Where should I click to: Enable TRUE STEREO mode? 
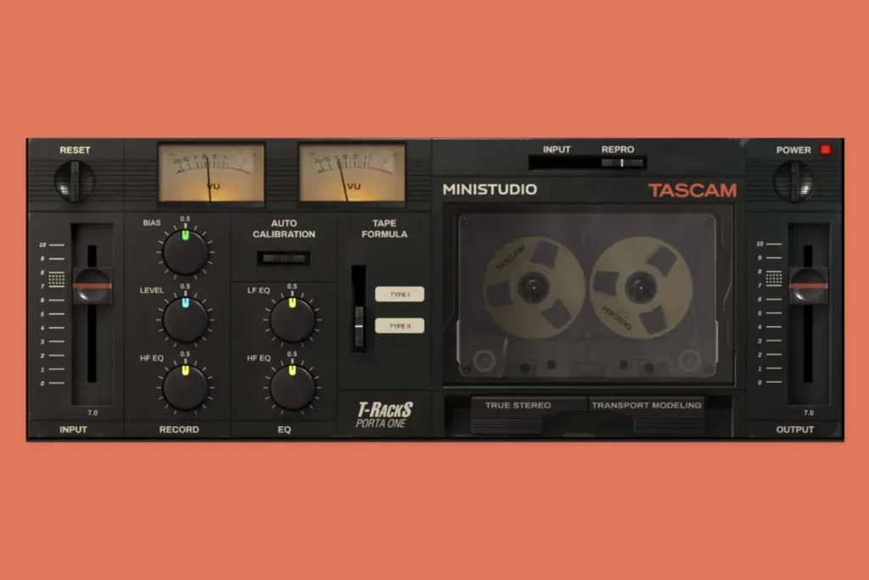521,405
